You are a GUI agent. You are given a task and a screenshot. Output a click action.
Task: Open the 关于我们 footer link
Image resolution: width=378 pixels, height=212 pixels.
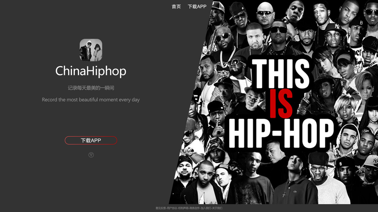217,208
